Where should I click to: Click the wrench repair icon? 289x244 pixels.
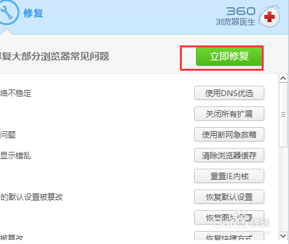coord(8,12)
